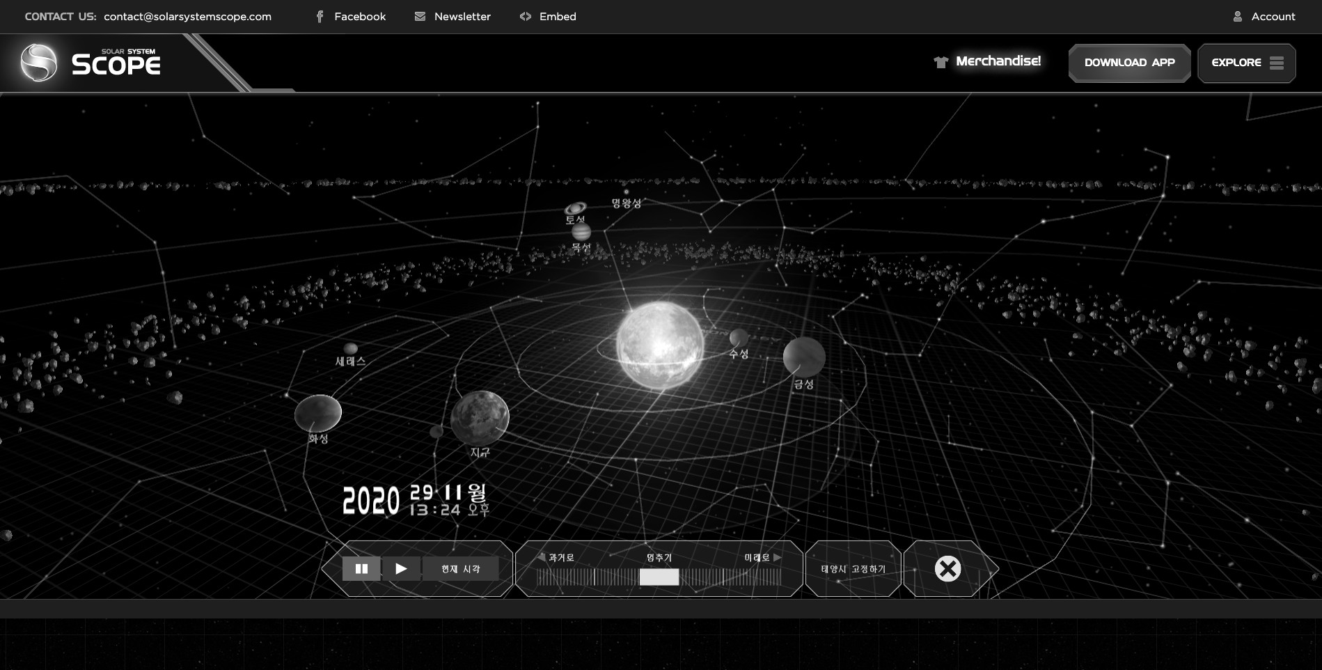Reset to current time (현재 시각)
The height and width of the screenshot is (670, 1322).
(460, 569)
